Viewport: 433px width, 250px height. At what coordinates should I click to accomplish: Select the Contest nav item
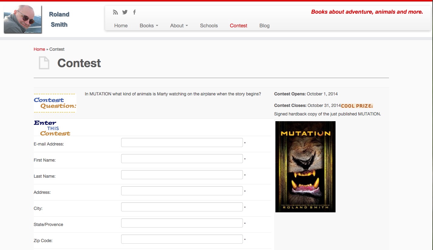click(x=238, y=26)
